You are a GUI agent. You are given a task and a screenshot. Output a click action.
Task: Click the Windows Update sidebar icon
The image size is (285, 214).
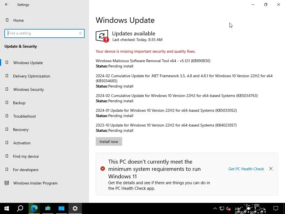pos(7,62)
